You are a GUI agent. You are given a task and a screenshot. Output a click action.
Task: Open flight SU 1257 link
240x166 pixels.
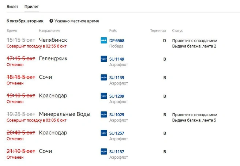tap(117, 133)
